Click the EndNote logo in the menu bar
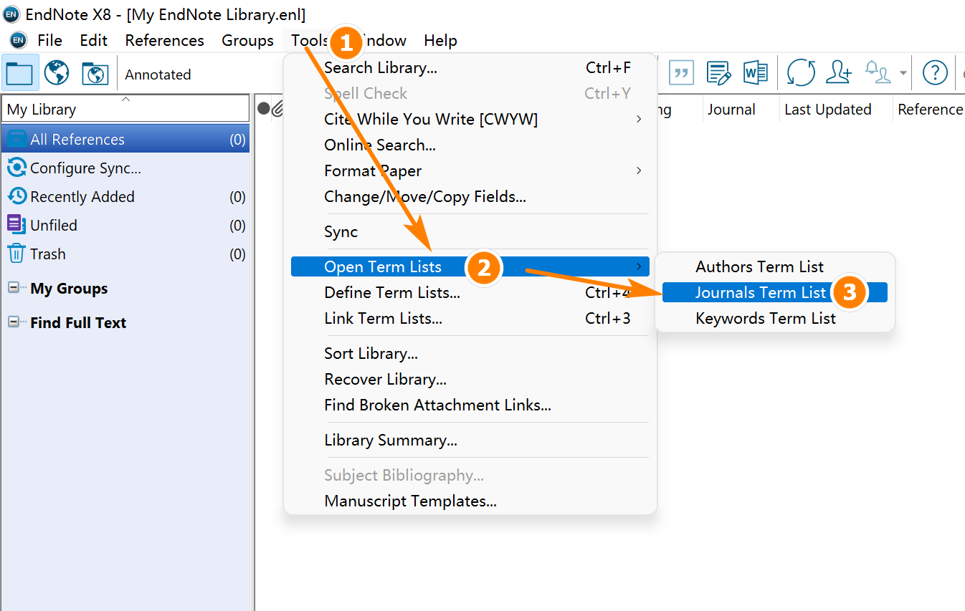 pos(18,40)
